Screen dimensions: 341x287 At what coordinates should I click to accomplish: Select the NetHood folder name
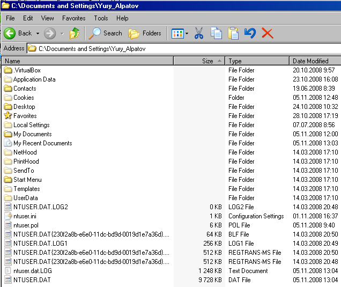coord(25,152)
